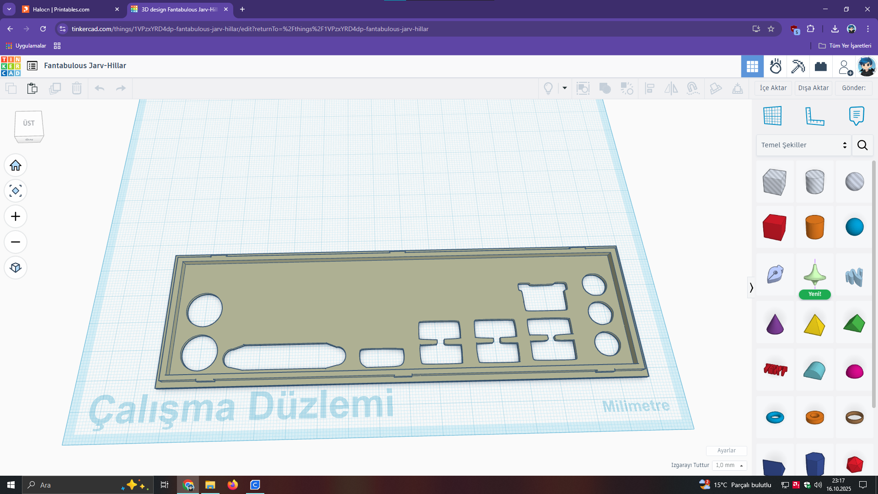Collapse the shapes panel chevron
The height and width of the screenshot is (494, 878).
(751, 288)
